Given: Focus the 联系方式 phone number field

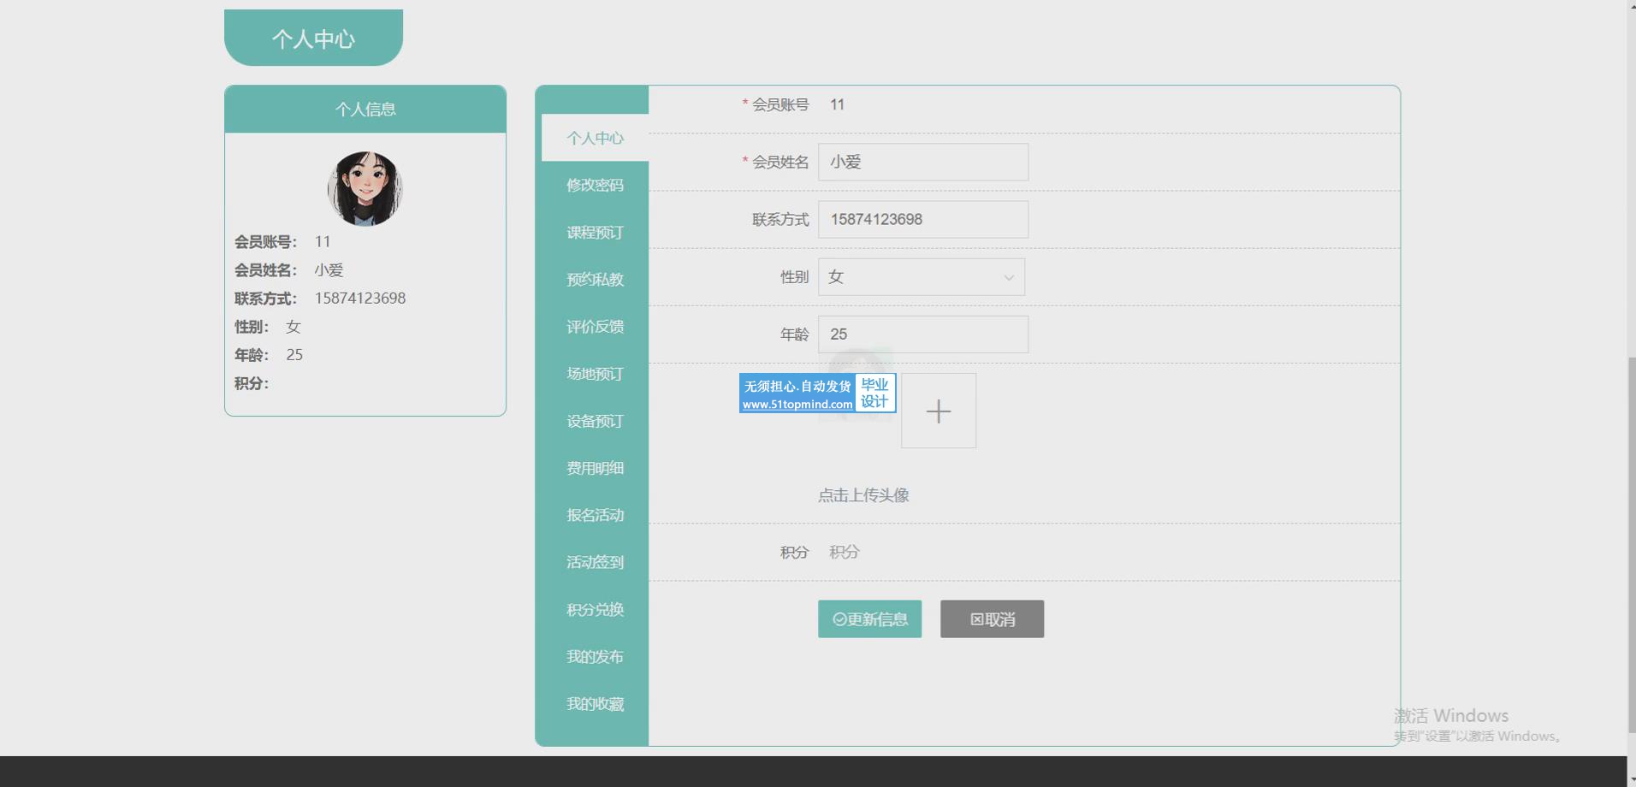Looking at the screenshot, I should point(922,220).
